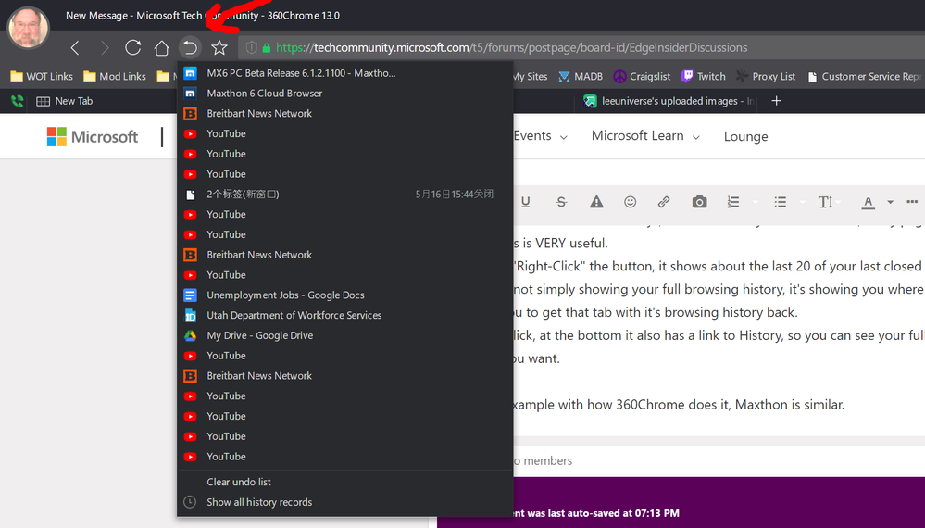Reload the current page
The height and width of the screenshot is (528, 925).
coord(133,48)
